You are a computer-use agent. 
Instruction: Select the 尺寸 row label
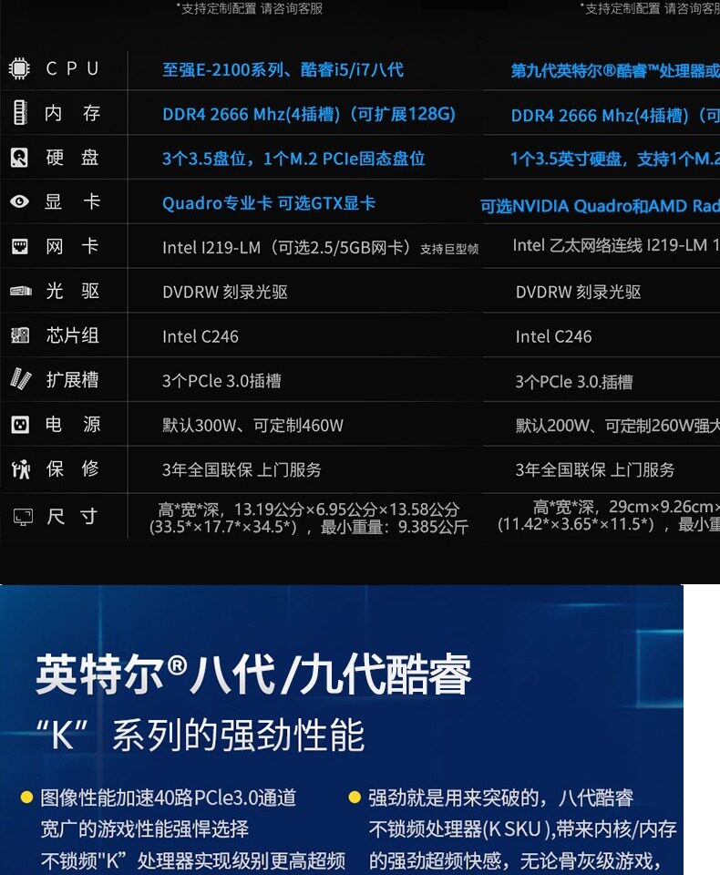(x=73, y=516)
